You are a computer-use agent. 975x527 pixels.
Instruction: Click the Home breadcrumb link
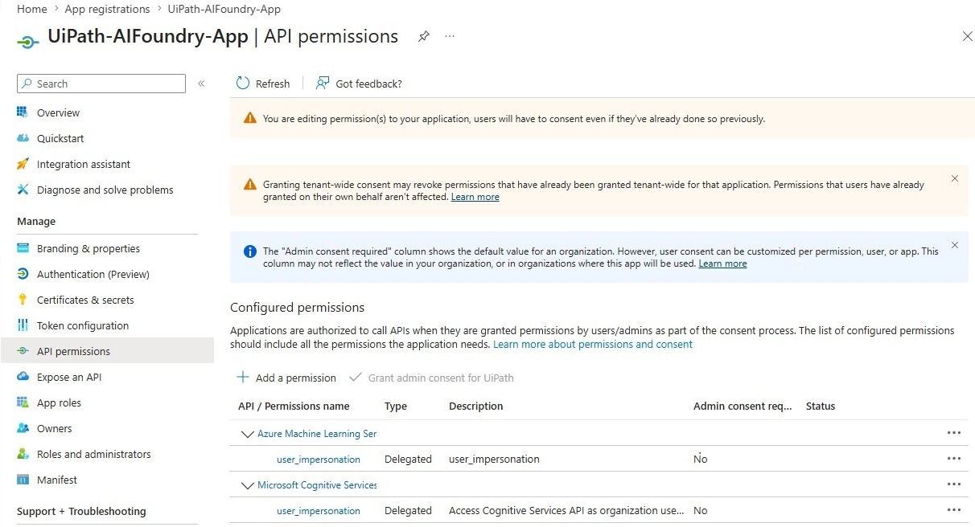tap(32, 9)
